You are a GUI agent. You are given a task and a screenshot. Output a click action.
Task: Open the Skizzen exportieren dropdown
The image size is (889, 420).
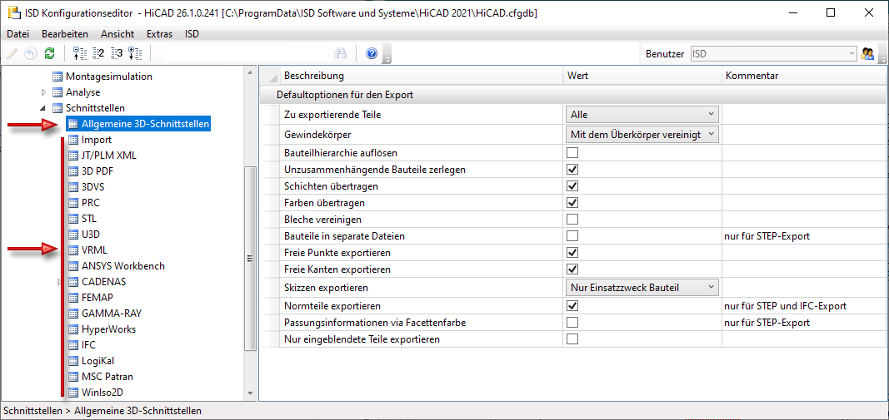point(642,288)
